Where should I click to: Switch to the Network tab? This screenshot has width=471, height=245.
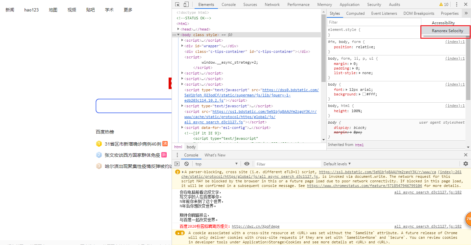pos(272,4)
